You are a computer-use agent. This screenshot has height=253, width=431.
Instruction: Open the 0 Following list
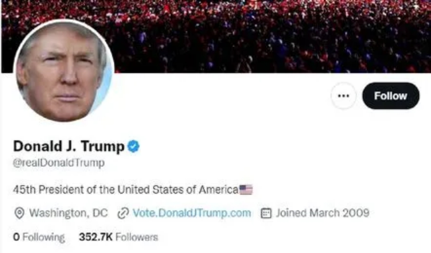point(39,237)
